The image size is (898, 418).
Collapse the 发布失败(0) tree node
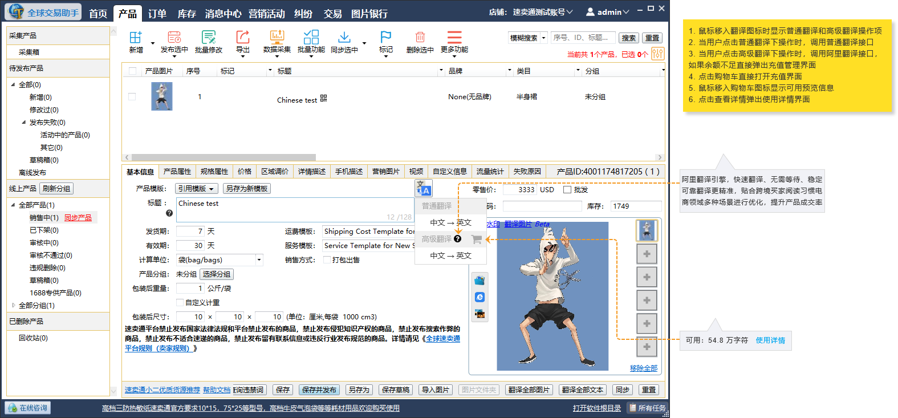point(24,122)
